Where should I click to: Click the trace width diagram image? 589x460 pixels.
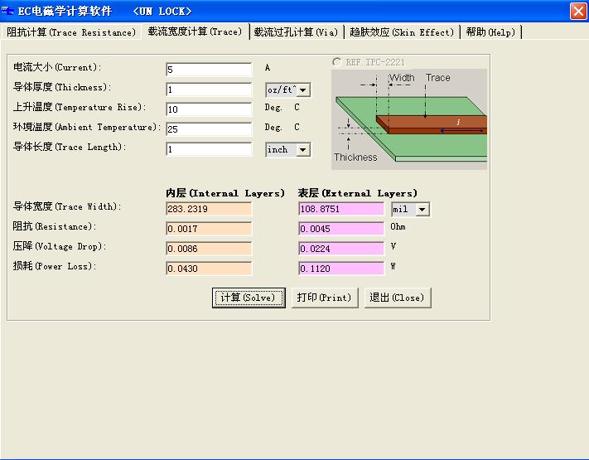click(409, 119)
